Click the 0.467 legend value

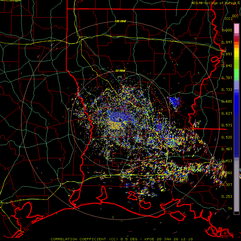click(227, 149)
